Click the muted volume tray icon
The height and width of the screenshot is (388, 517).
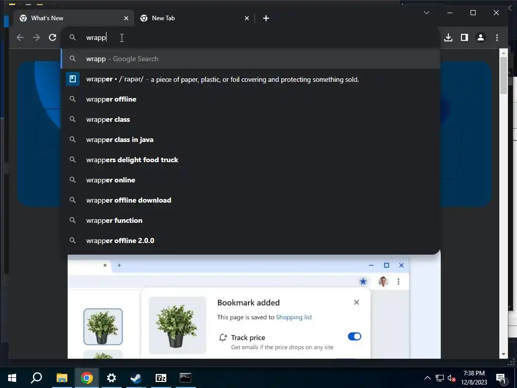[451, 378]
